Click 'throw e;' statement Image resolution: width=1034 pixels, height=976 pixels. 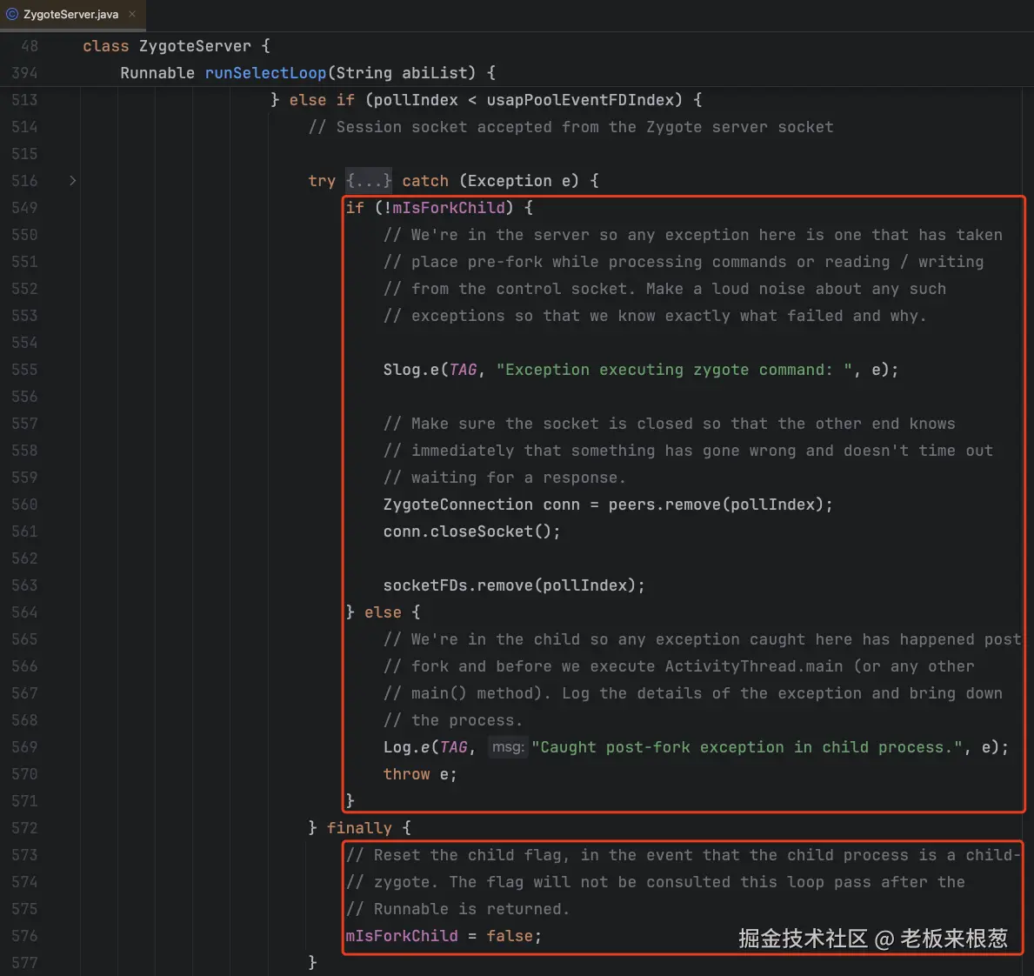pyautogui.click(x=420, y=774)
